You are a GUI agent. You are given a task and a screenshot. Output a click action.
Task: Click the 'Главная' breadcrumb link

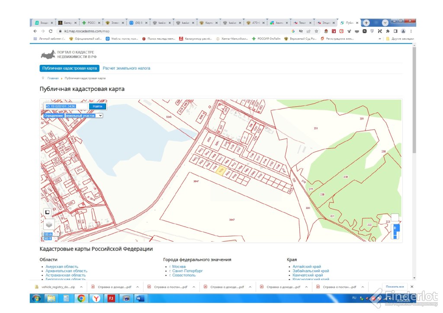pos(53,78)
